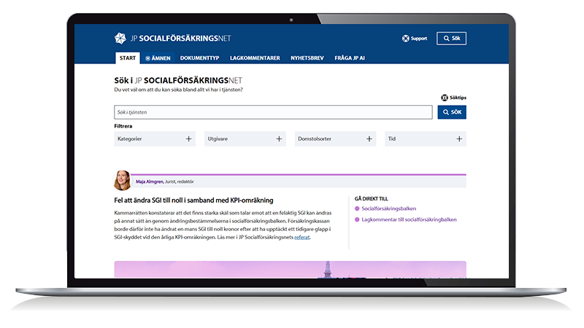Switch to the START tab

[x=127, y=58]
